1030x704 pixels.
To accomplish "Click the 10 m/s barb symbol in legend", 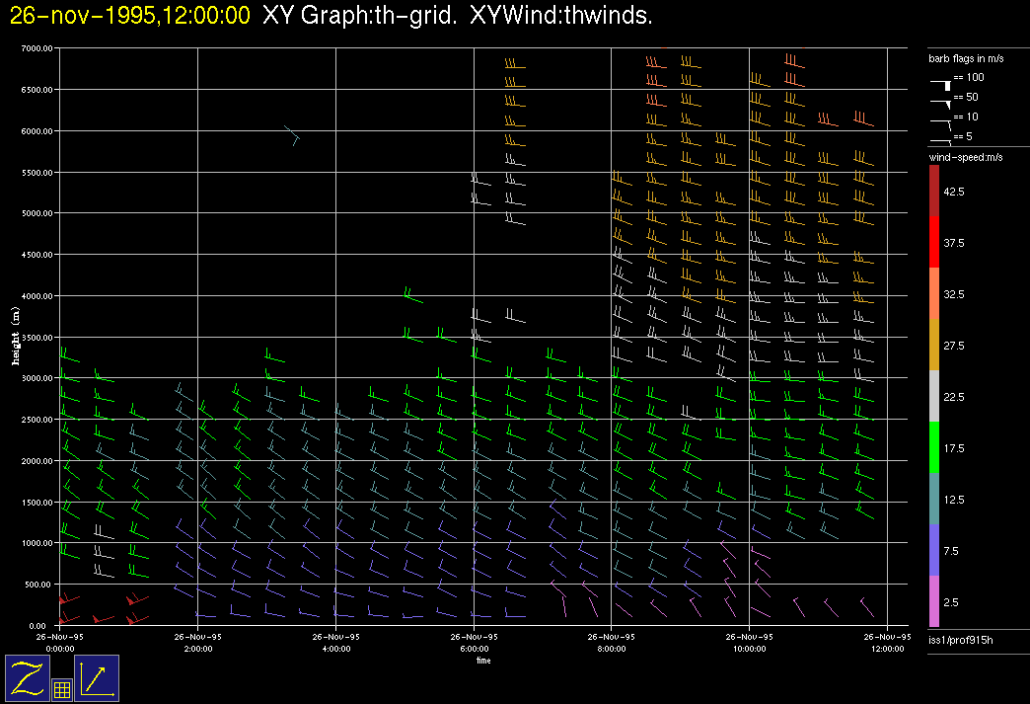I will tap(942, 120).
